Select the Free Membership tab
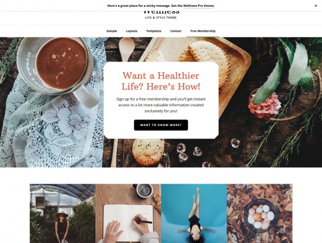Screen dimensions: 322x243 pyautogui.click(x=203, y=31)
